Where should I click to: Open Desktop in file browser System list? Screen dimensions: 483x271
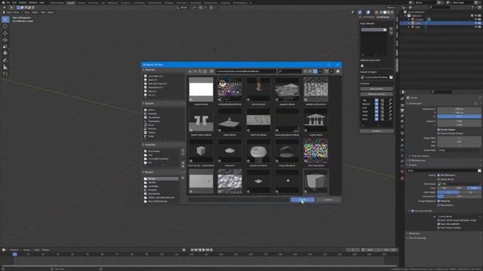[152, 114]
